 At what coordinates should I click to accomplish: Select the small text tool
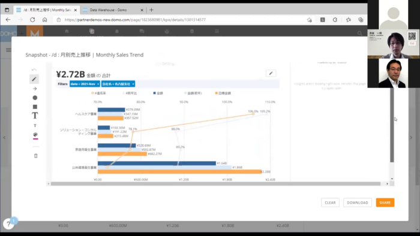[x=35, y=125]
